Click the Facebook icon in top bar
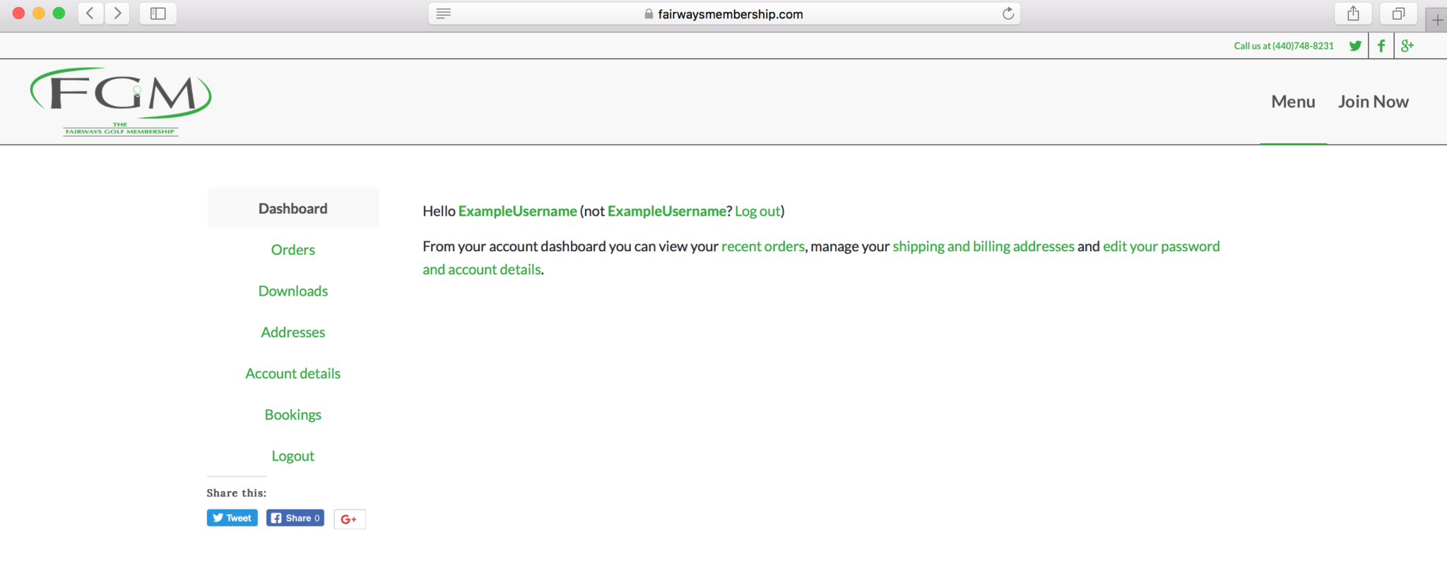Image resolution: width=1447 pixels, height=568 pixels. pos(1381,46)
